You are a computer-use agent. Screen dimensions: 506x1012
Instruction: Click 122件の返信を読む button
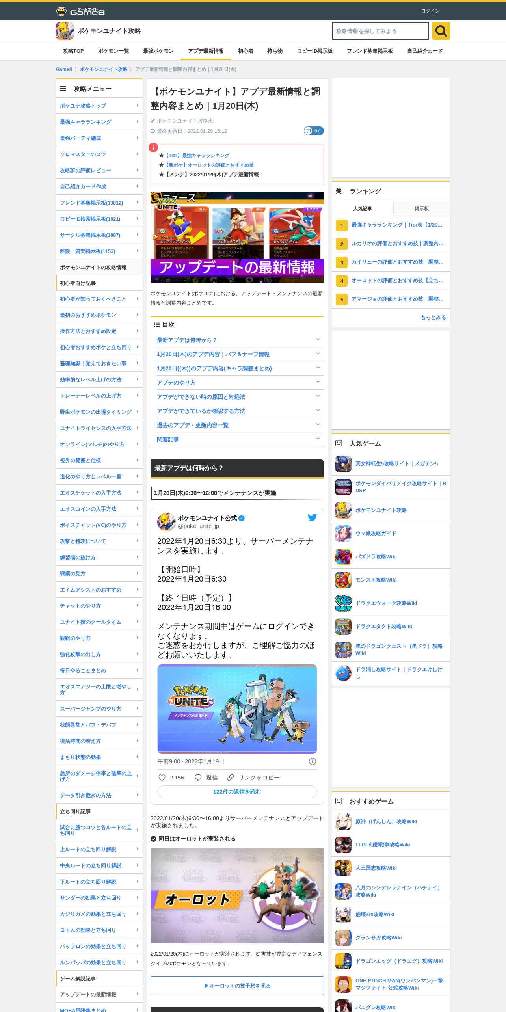[x=237, y=792]
